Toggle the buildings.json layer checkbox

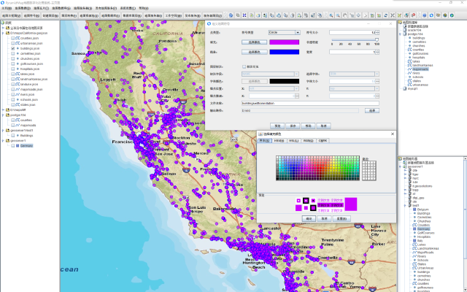click(13, 48)
